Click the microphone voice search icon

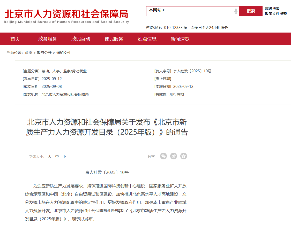[x=236, y=11]
